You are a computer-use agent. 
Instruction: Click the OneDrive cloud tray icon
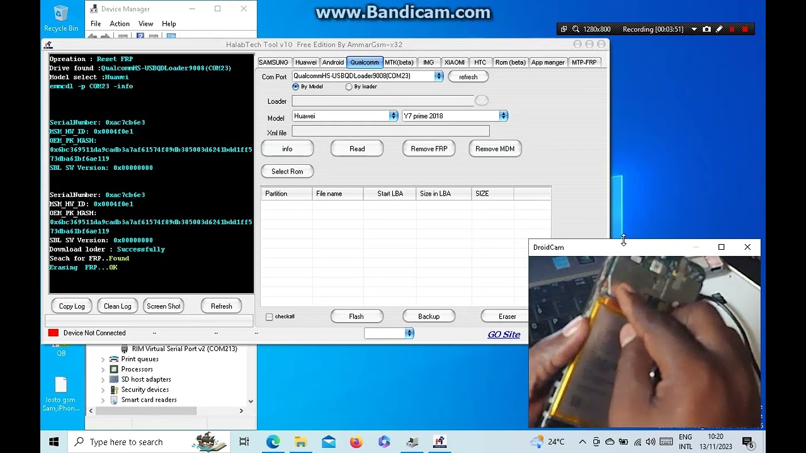tap(610, 442)
